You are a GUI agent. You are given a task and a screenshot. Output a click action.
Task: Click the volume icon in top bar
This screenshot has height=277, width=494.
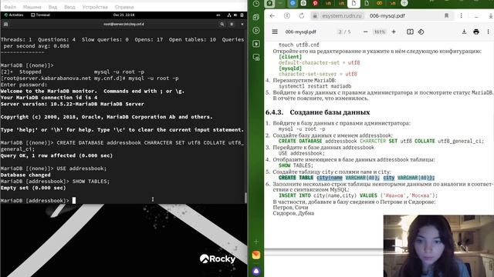point(235,15)
